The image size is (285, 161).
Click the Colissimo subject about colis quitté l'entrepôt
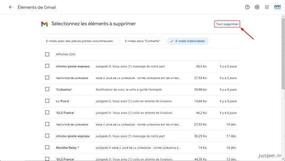click(x=129, y=90)
